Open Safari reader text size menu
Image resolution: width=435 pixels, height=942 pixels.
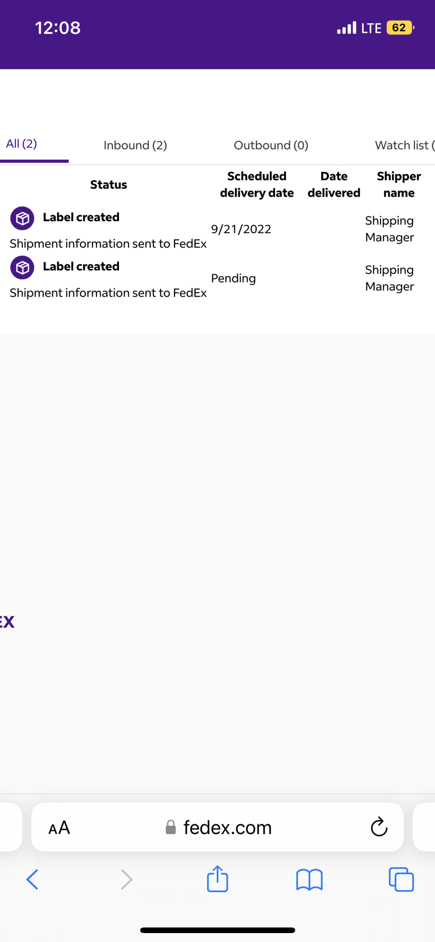(59, 828)
